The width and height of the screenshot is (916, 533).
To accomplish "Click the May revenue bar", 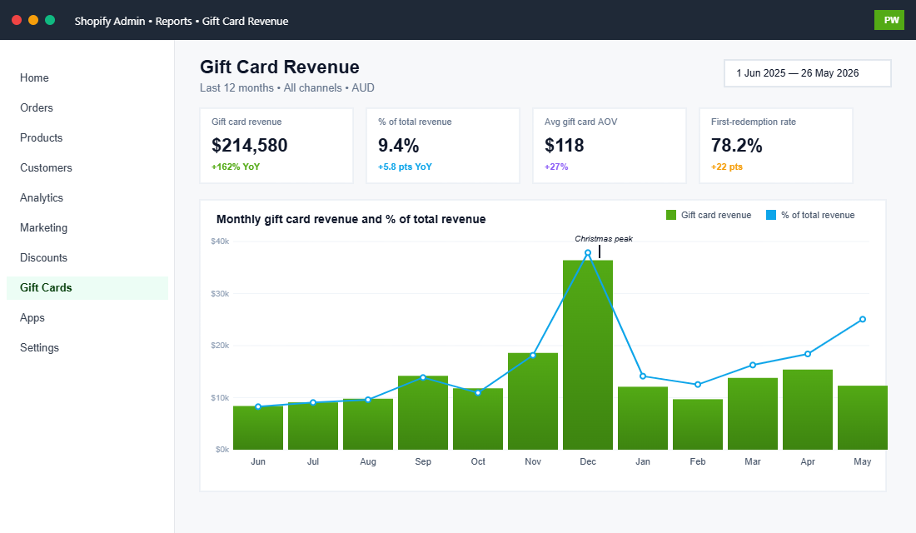I will click(x=862, y=418).
